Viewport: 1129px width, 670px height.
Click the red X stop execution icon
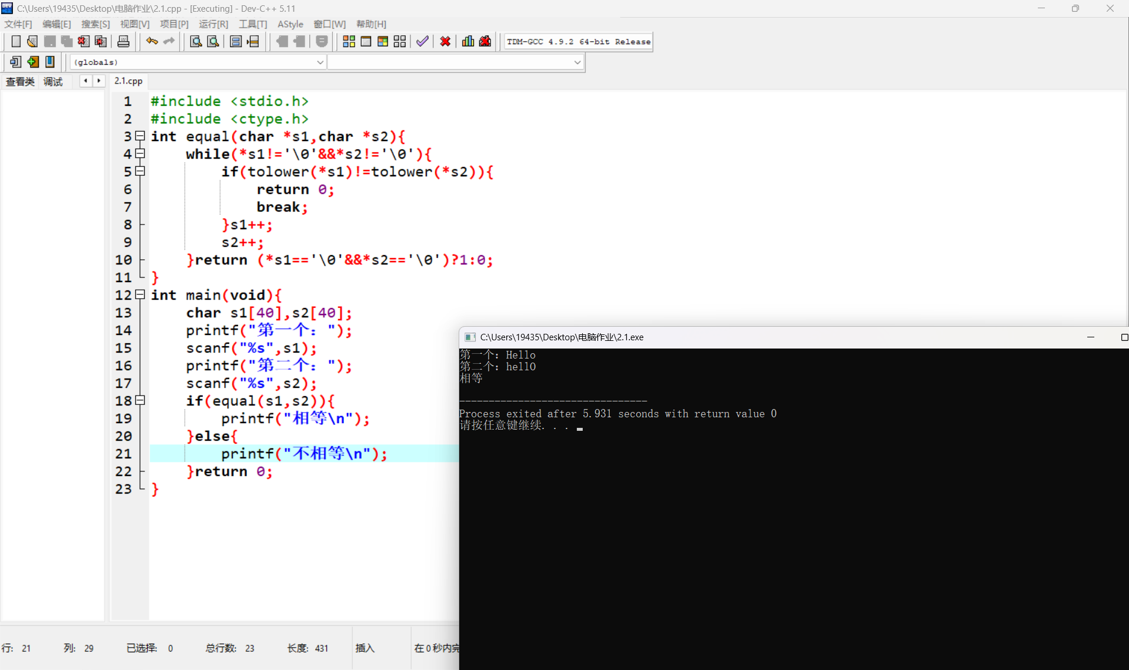click(445, 41)
